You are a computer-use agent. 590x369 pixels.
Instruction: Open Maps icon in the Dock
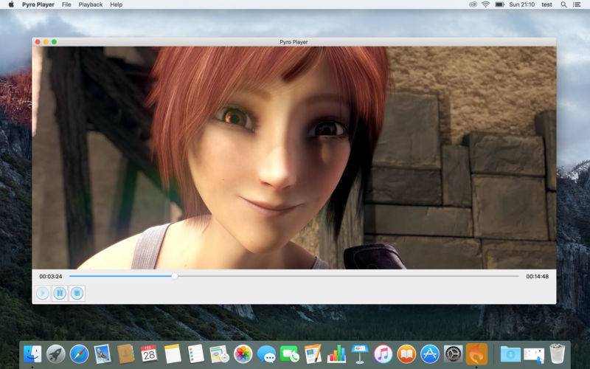[x=219, y=354]
